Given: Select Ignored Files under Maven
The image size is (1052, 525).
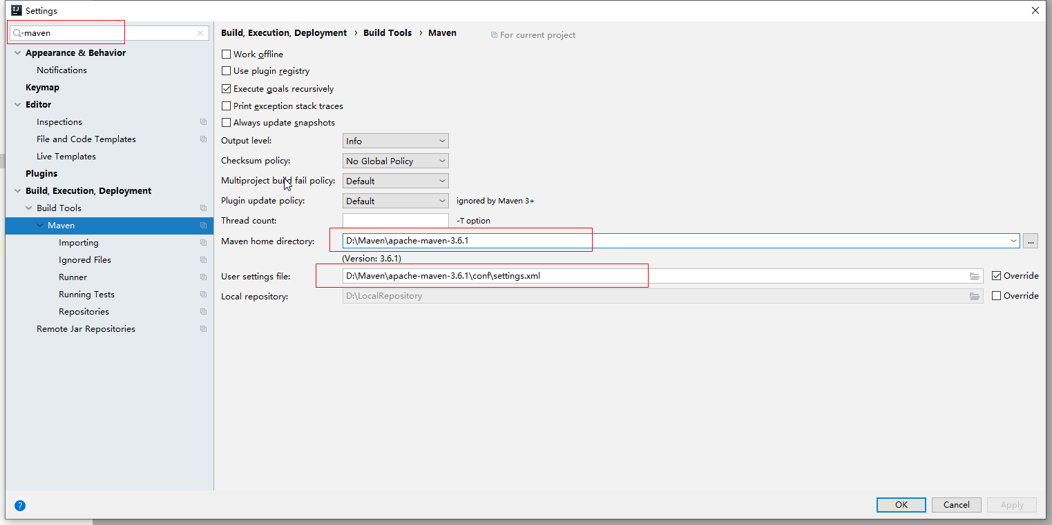Looking at the screenshot, I should coord(84,260).
